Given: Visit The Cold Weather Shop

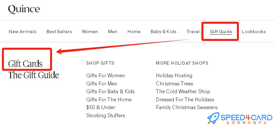Looking at the screenshot, I should click(x=183, y=91).
